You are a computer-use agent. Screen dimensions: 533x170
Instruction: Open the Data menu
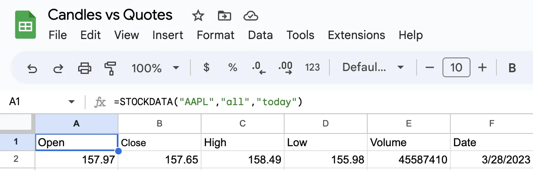click(x=260, y=35)
